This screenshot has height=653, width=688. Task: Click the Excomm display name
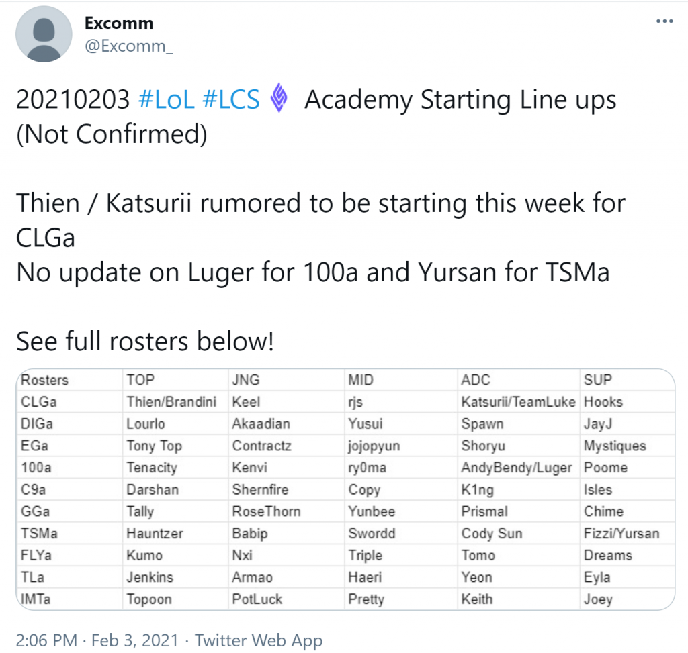click(x=119, y=23)
